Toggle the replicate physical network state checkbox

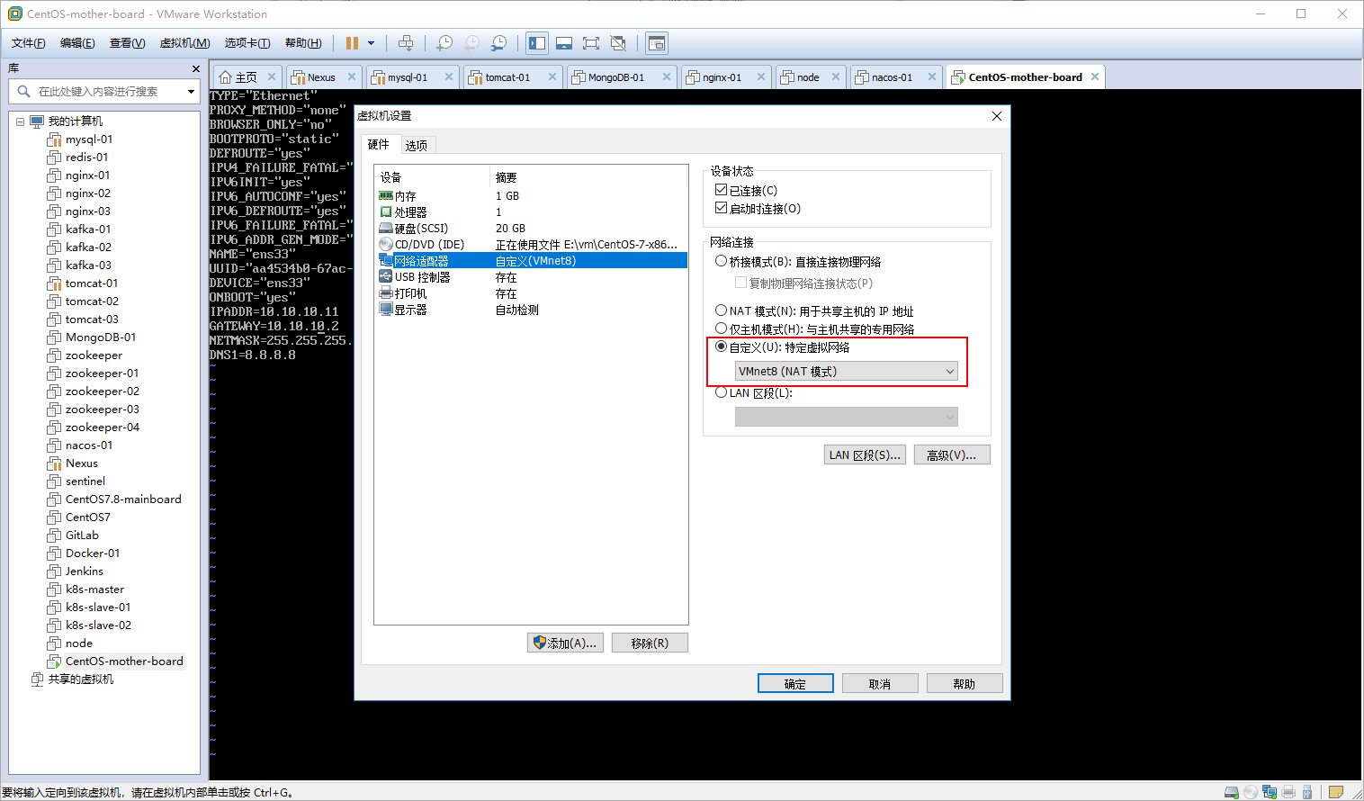coord(740,283)
